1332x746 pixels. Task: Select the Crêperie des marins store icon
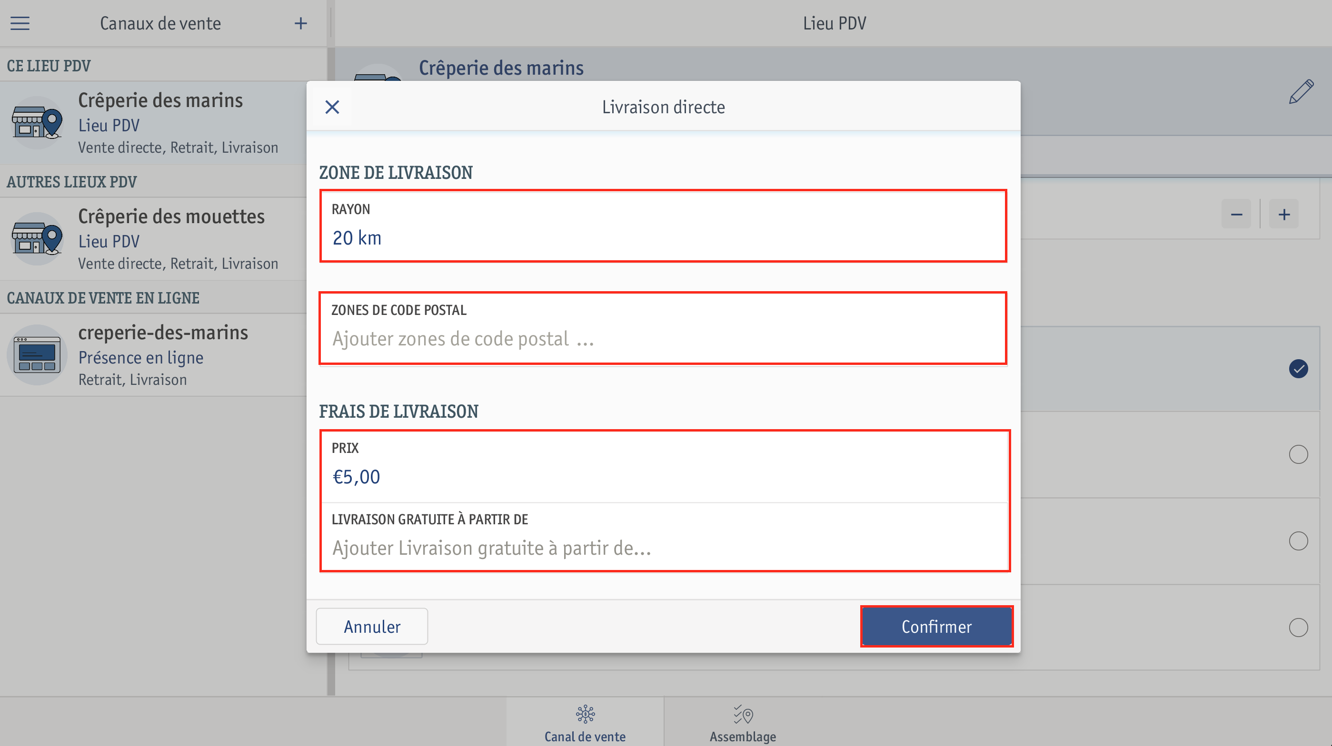coord(37,123)
